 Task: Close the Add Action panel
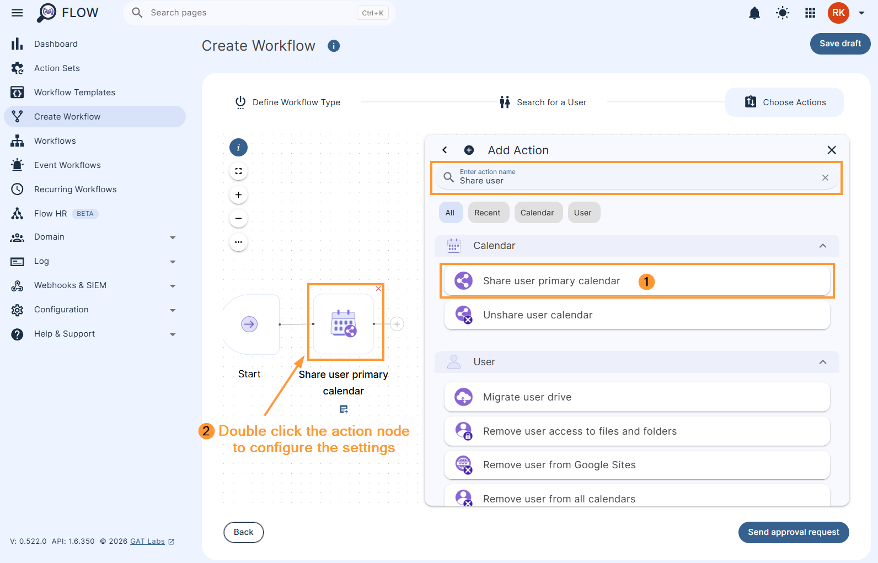tap(832, 150)
